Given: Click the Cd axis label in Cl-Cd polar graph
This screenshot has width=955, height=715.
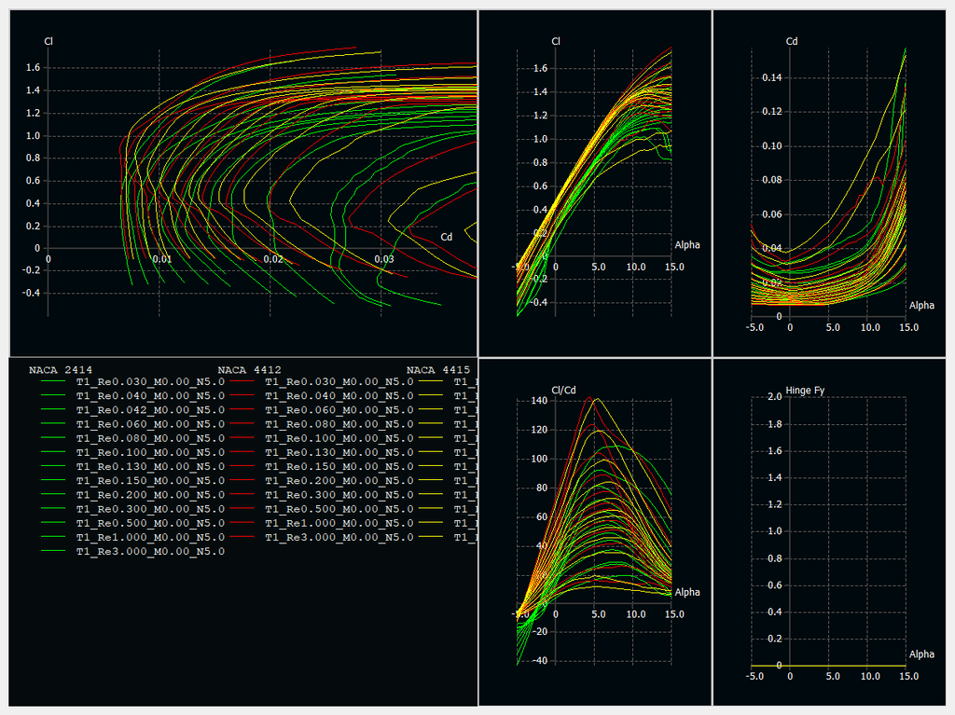Looking at the screenshot, I should click(x=447, y=238).
